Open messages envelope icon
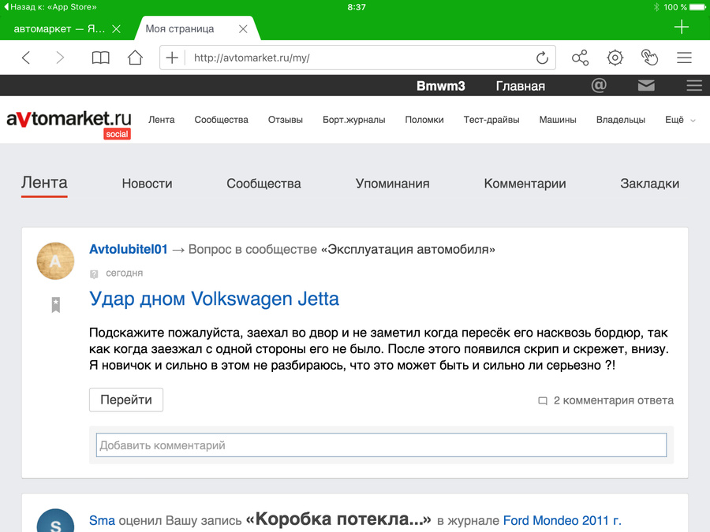710x532 pixels. [x=646, y=85]
